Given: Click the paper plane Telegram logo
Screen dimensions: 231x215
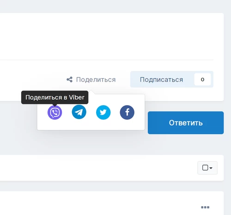Looking at the screenshot, I should tap(79, 112).
